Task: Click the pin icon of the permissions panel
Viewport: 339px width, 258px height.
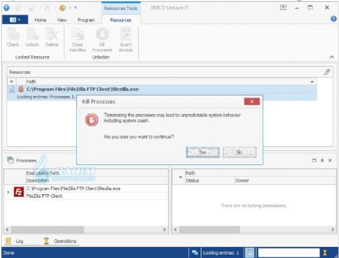Action: [322, 160]
